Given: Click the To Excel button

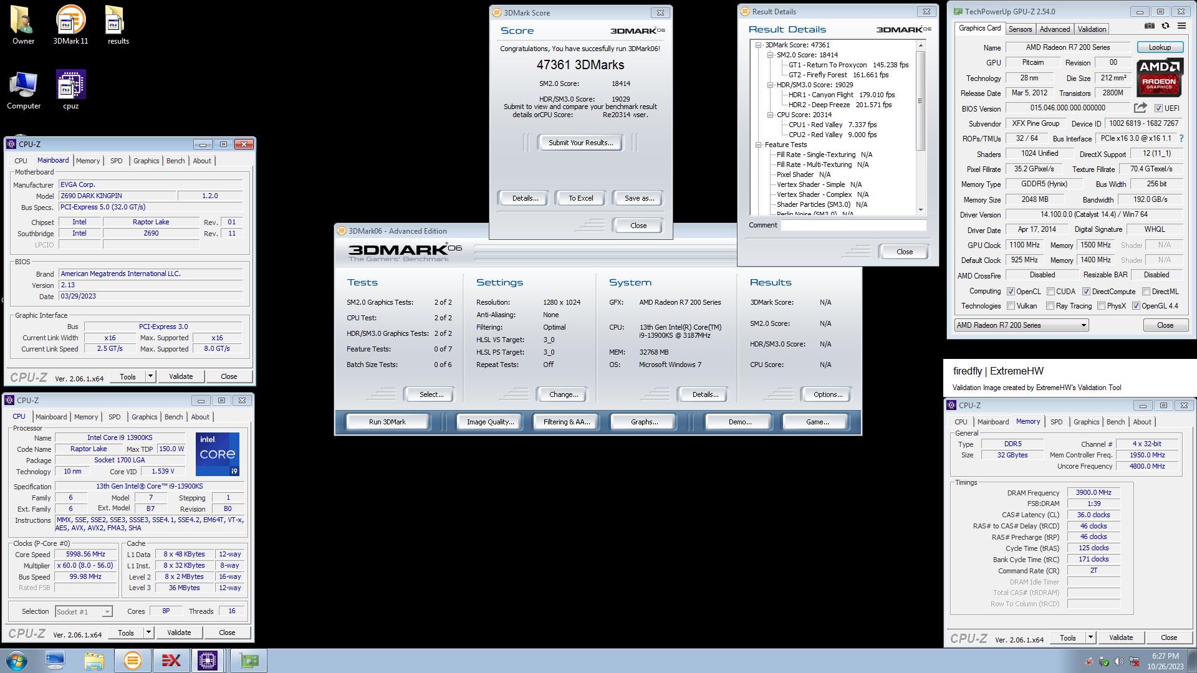Looking at the screenshot, I should pos(580,198).
